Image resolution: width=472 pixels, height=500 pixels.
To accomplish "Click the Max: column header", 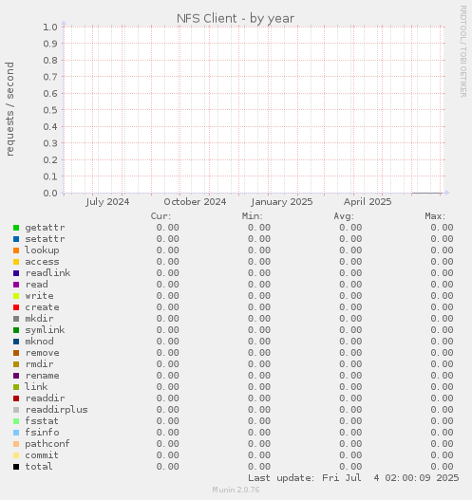I will coord(435,216).
